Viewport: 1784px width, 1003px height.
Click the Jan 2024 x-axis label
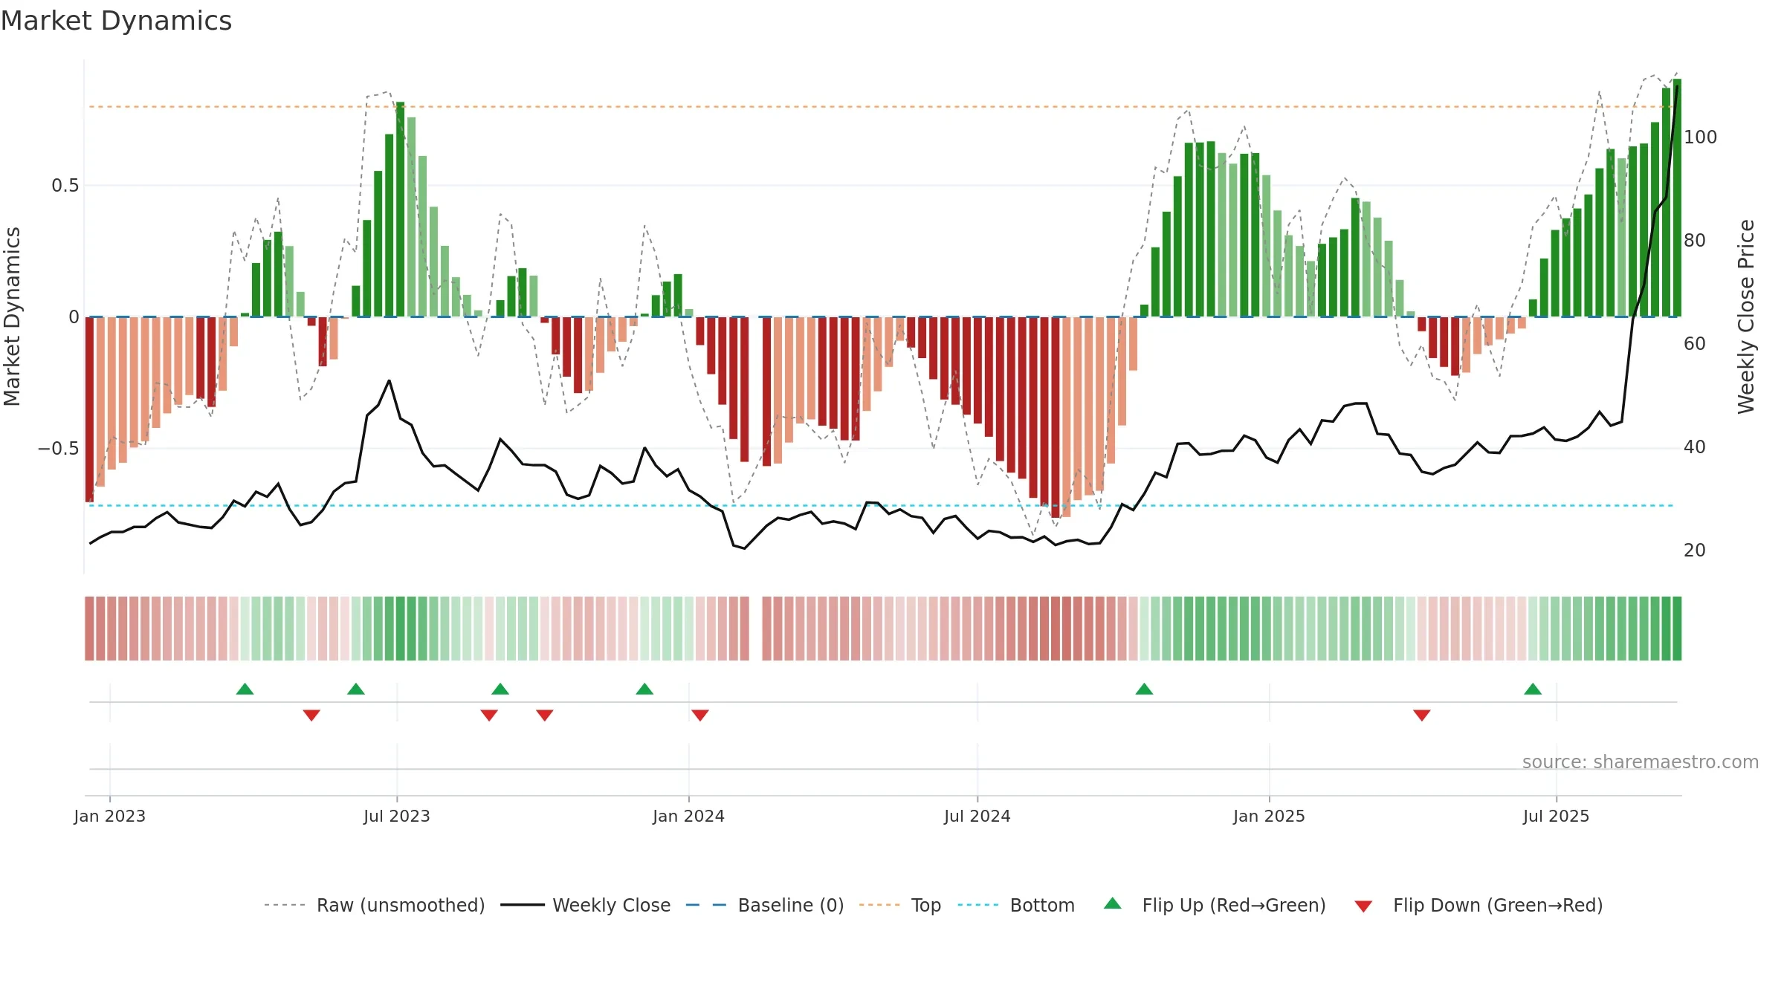[x=689, y=816]
